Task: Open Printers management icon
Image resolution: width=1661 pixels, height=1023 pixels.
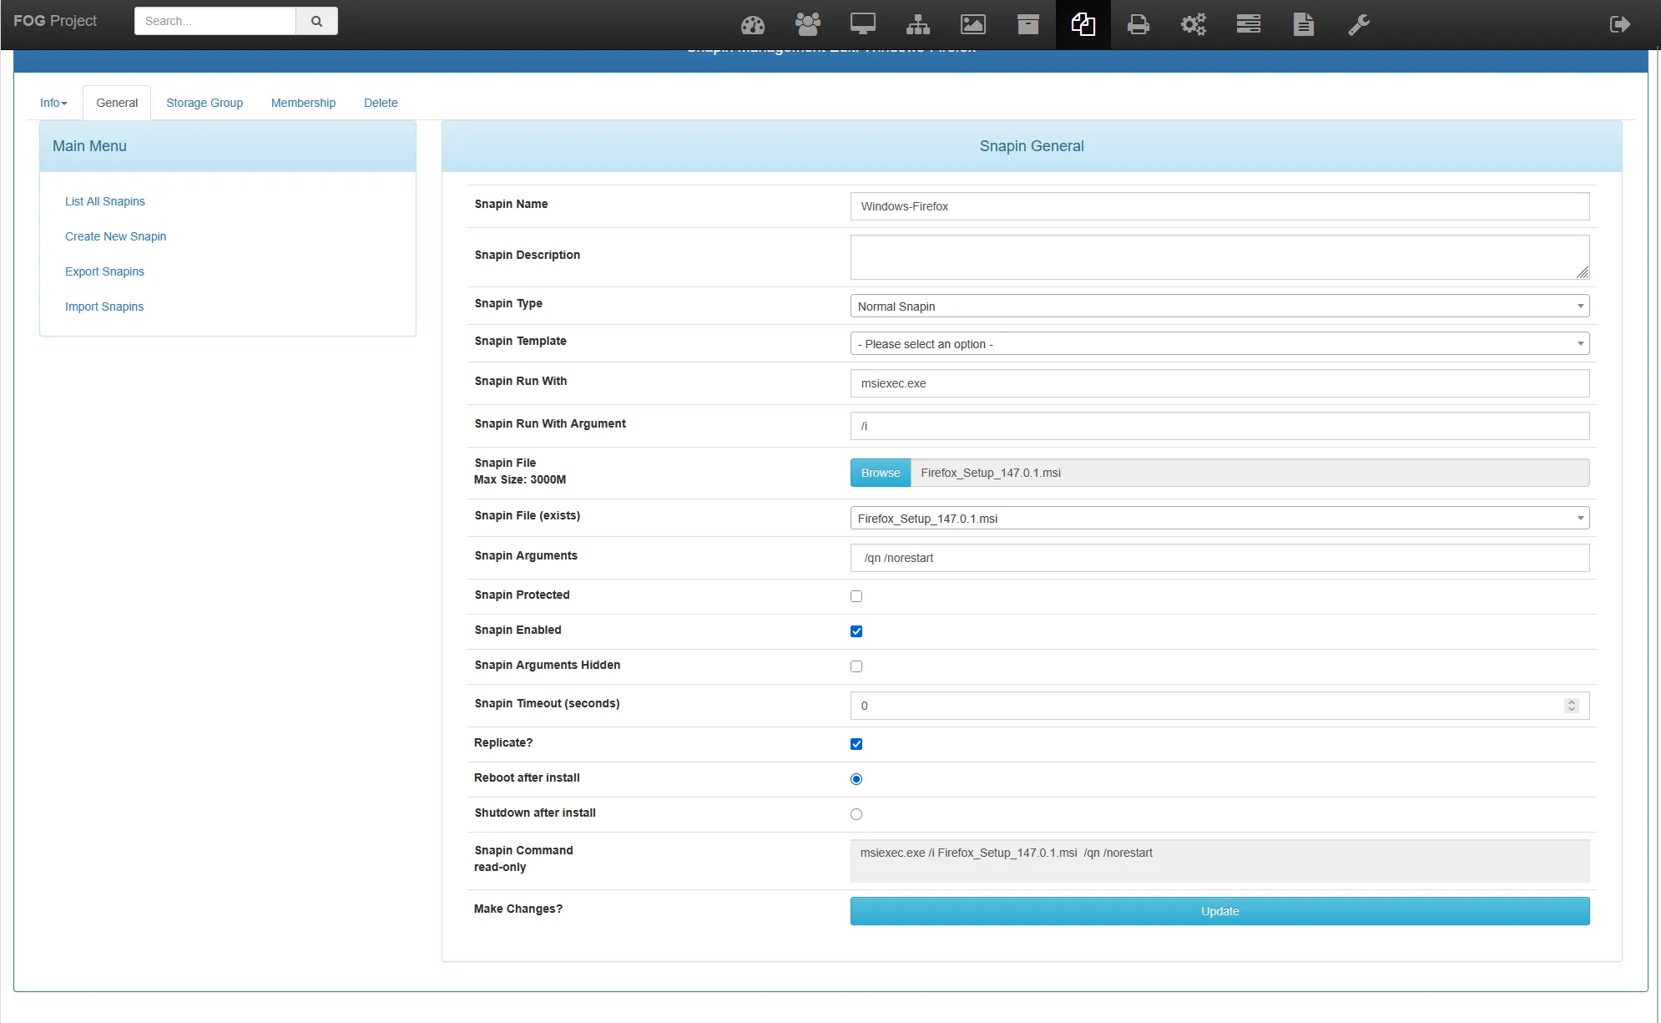Action: pos(1138,24)
